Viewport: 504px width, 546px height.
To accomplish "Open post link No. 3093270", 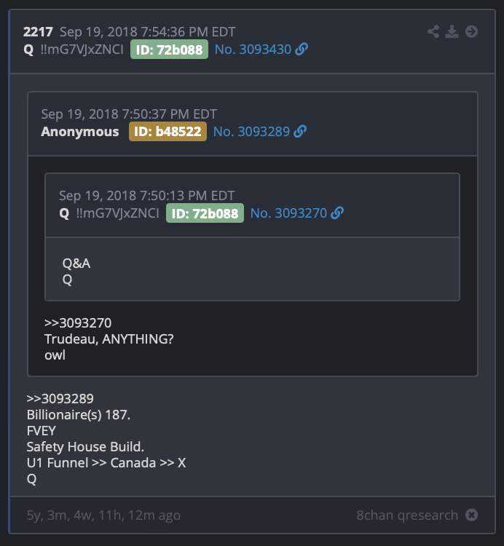I will click(288, 213).
